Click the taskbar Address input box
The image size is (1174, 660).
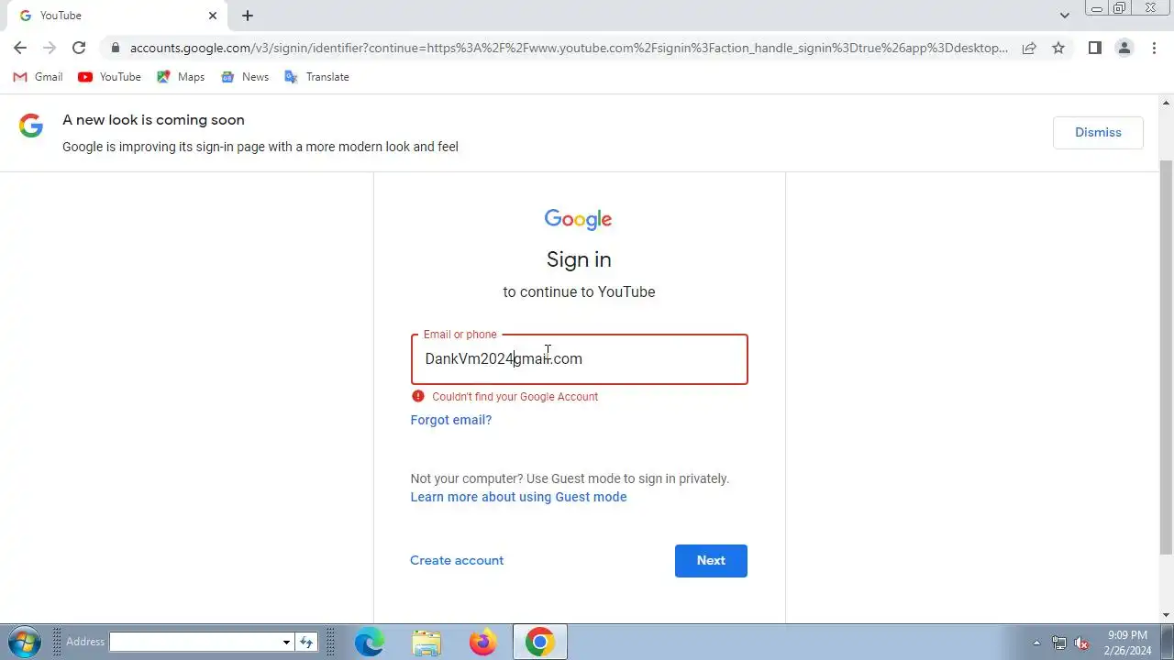pyautogui.click(x=194, y=642)
